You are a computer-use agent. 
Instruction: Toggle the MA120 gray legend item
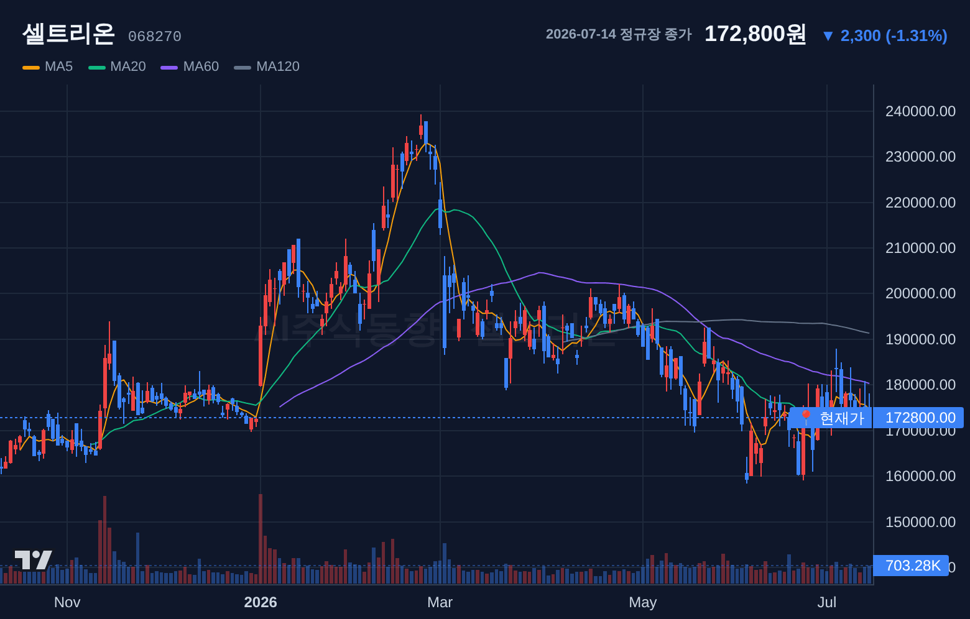[x=267, y=66]
